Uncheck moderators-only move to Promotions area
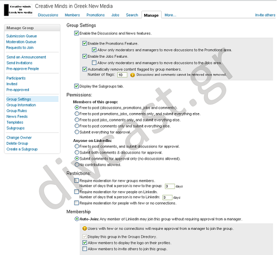Viewport: 278px width, 255px height. [94, 50]
